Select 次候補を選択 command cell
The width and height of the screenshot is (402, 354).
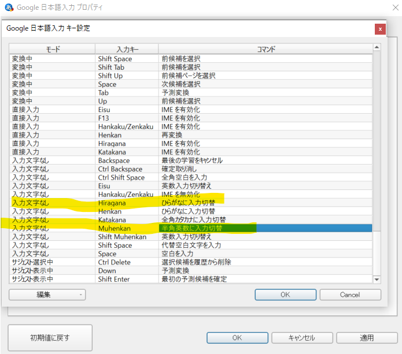(x=265, y=84)
